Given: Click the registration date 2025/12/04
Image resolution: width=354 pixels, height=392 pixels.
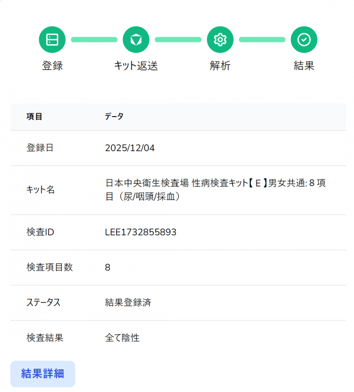Looking at the screenshot, I should [x=130, y=148].
